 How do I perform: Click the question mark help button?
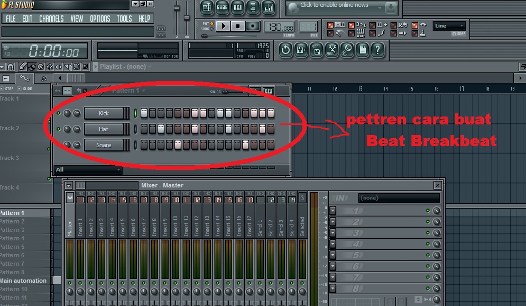378,50
